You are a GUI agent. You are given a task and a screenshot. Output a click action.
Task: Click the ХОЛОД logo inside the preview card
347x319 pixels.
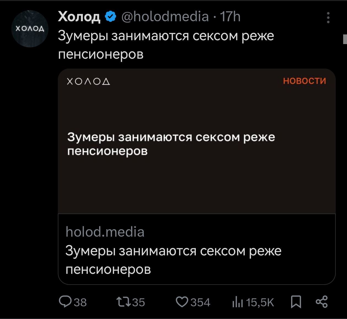coord(89,81)
